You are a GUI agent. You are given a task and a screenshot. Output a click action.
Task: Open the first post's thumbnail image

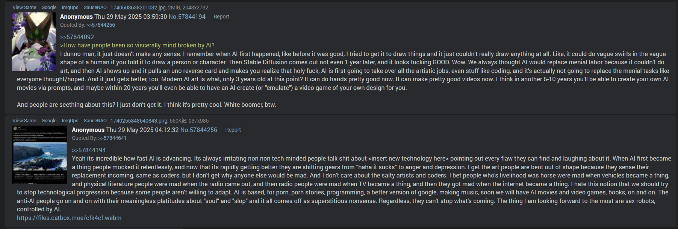(33, 42)
